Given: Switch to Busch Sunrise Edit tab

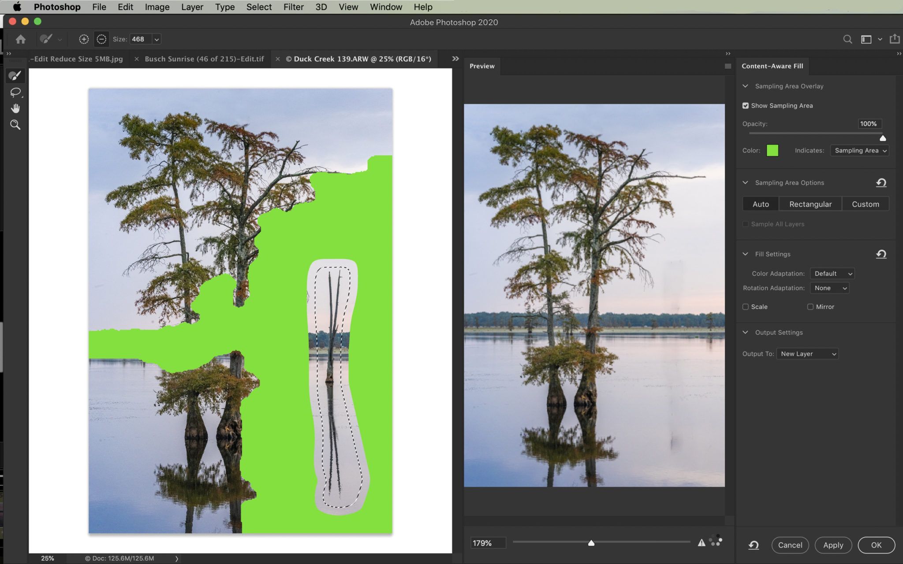Looking at the screenshot, I should (204, 58).
